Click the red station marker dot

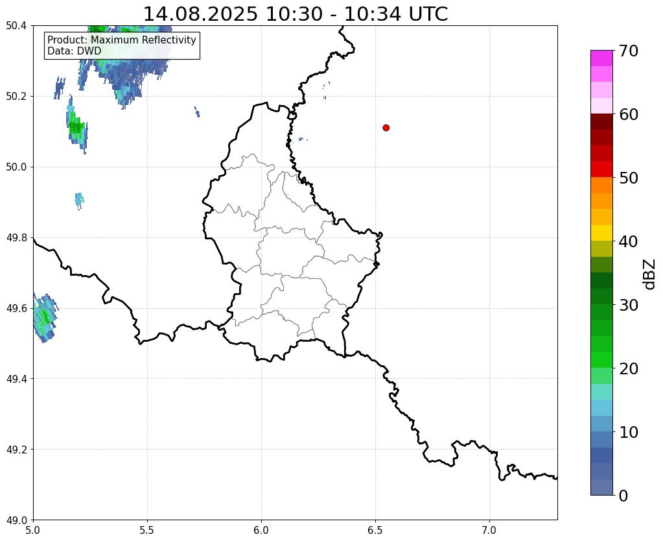pyautogui.click(x=386, y=128)
